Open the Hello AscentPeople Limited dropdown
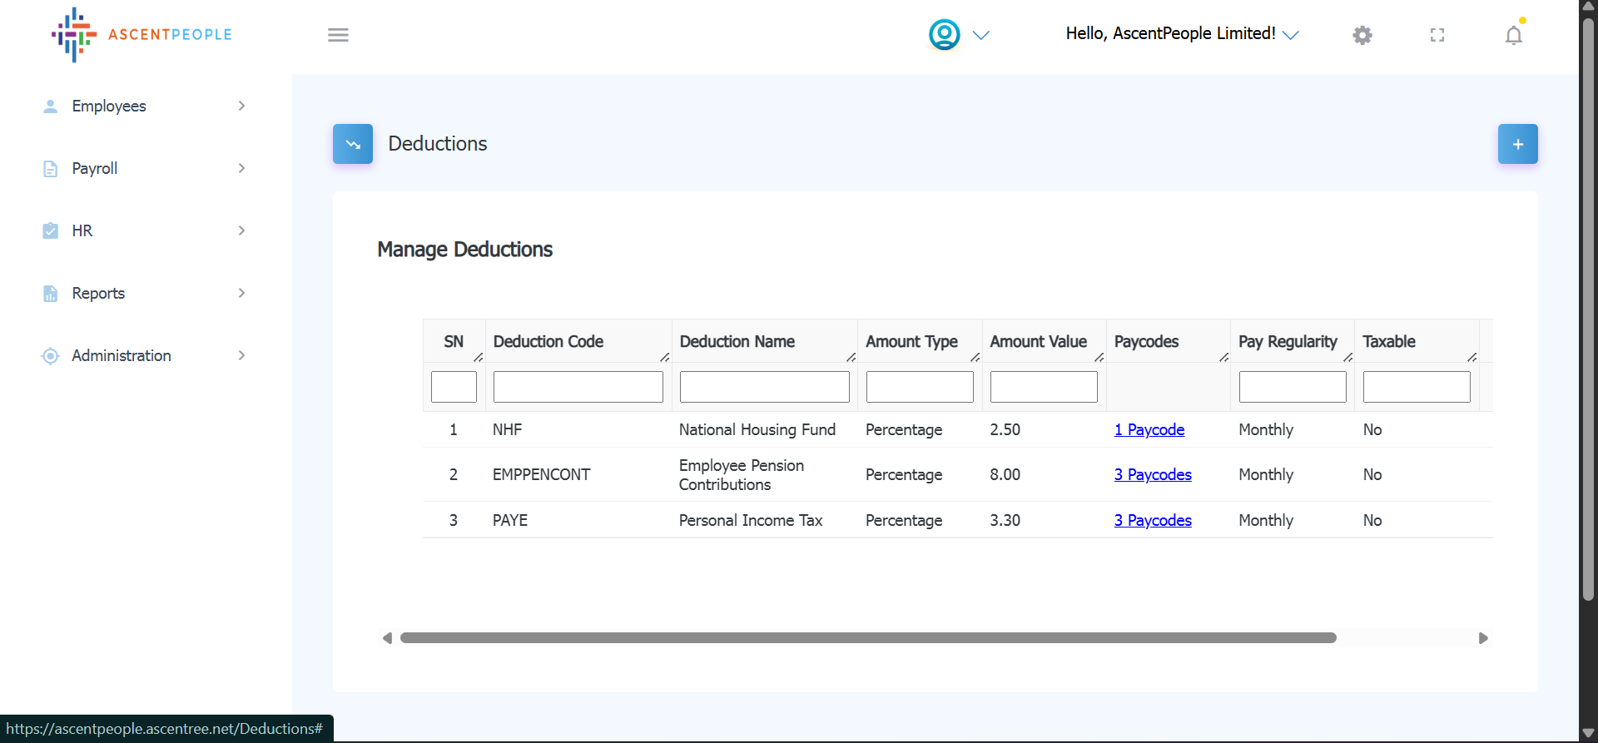 1182,34
